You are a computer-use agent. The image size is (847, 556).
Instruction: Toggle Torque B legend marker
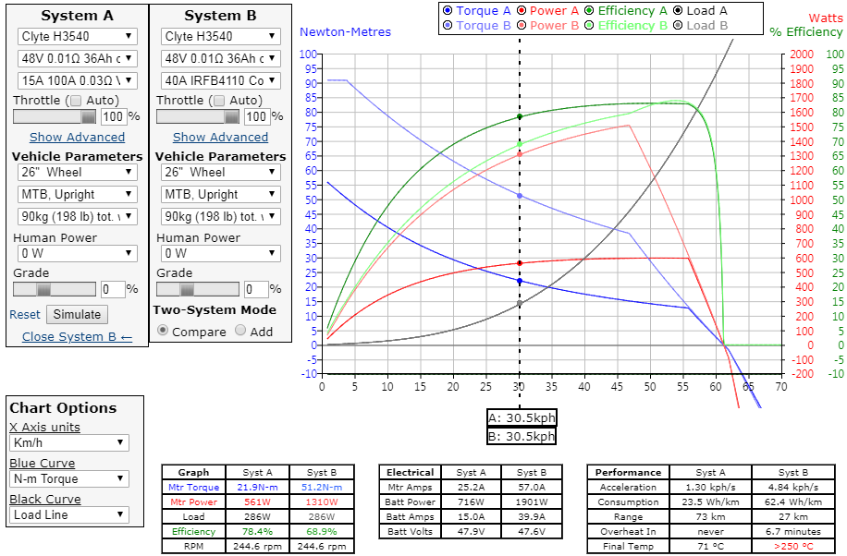(x=448, y=26)
